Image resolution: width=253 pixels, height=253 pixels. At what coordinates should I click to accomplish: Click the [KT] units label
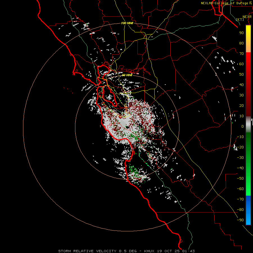[x=240, y=19]
